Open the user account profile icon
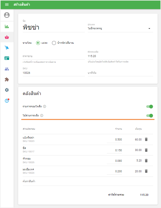 (7, 15)
